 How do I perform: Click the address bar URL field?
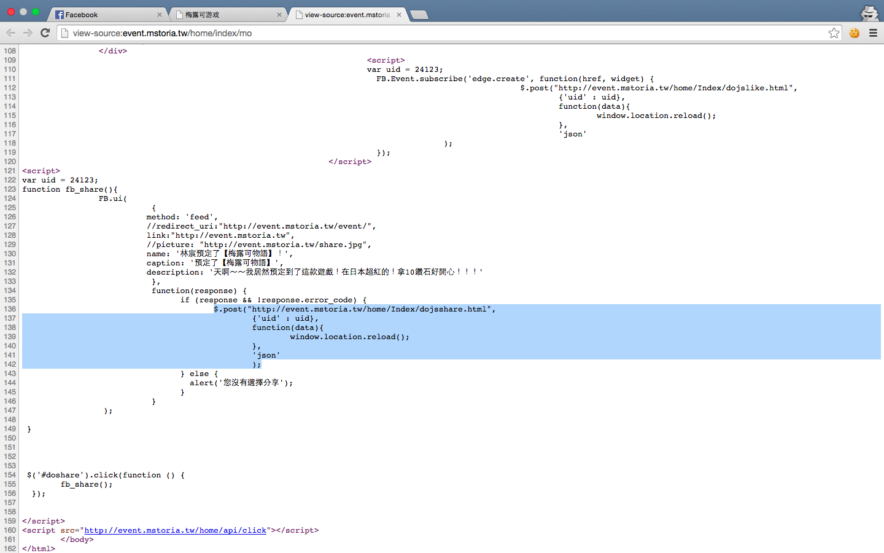pyautogui.click(x=448, y=33)
